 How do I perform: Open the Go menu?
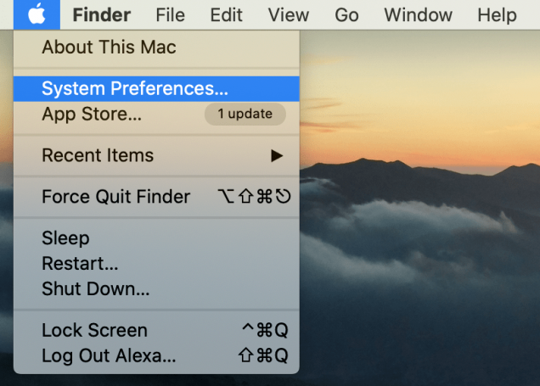tap(346, 14)
